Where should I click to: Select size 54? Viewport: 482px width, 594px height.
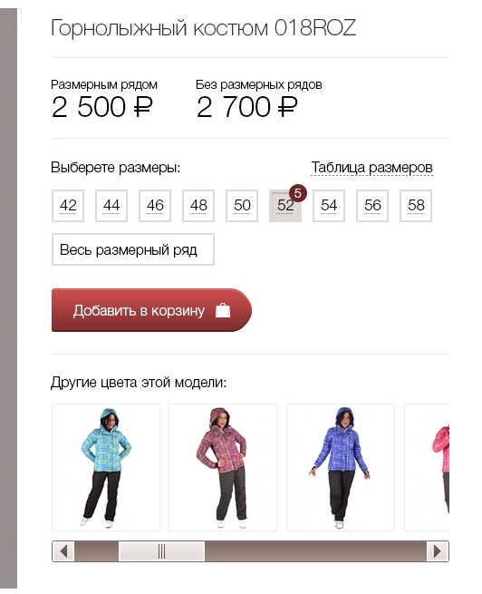coord(329,206)
